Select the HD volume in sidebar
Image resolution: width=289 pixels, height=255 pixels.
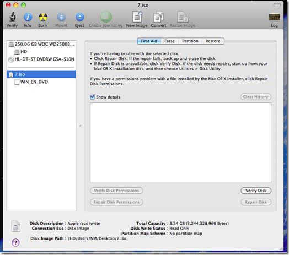41,52
